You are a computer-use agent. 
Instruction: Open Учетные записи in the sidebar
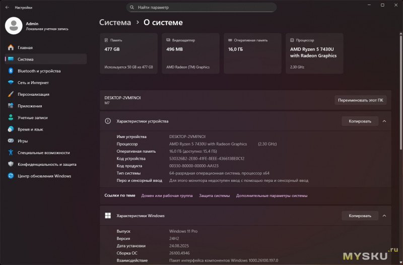46,118
